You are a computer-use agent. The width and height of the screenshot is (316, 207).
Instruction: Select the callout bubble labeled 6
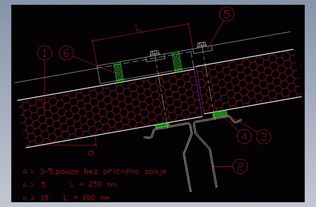66,53
